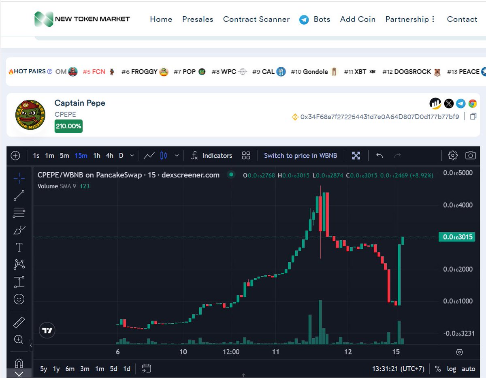Open the Telegram link for Captain Pepe
This screenshot has width=486, height=378.
tap(461, 104)
